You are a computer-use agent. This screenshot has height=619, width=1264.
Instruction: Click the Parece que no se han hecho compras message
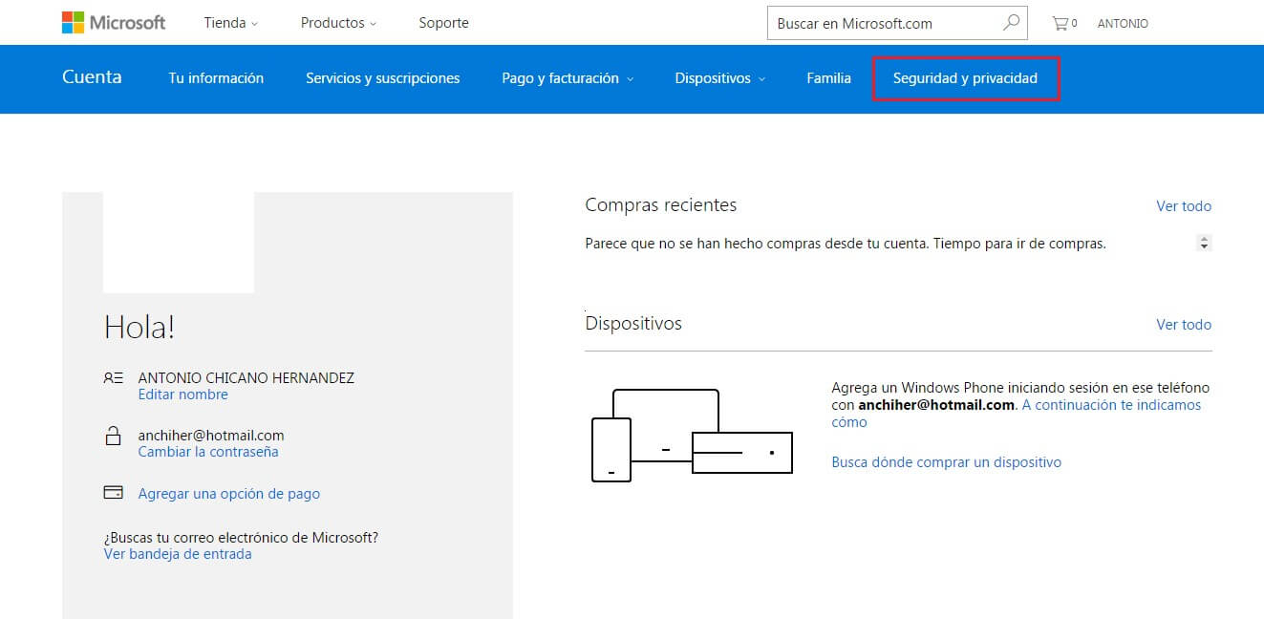click(846, 244)
